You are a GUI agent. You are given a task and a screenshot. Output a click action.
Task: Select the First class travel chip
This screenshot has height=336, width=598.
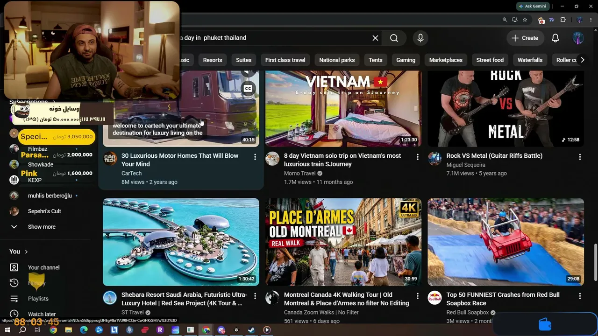(285, 60)
